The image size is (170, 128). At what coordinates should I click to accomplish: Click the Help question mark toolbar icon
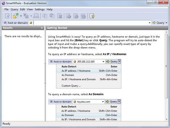(92, 16)
